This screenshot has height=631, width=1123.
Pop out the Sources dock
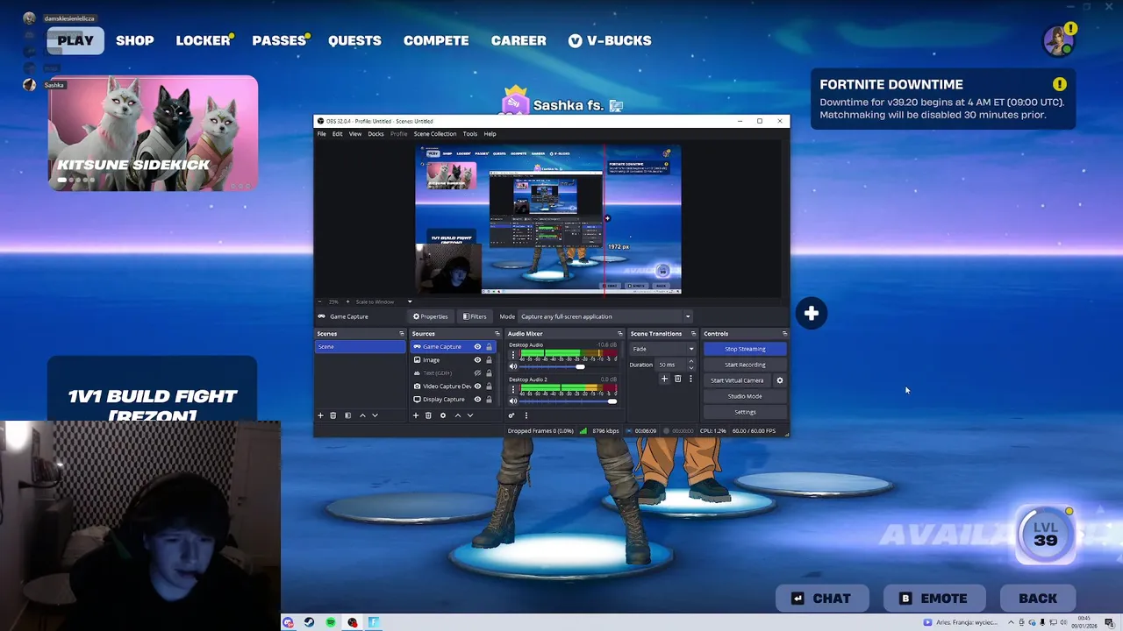pyautogui.click(x=497, y=334)
